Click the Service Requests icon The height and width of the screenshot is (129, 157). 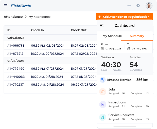pos(103,117)
